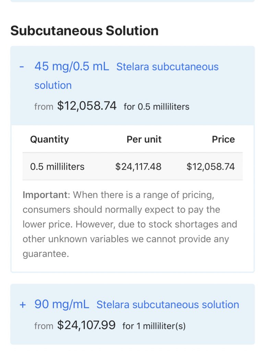Click the $12,058.74 price cell in table
265x351 pixels.
click(210, 167)
